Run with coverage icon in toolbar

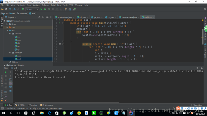[x=49, y=9]
